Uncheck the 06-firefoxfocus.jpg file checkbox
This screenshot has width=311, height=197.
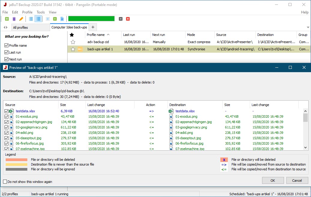tap(6, 143)
